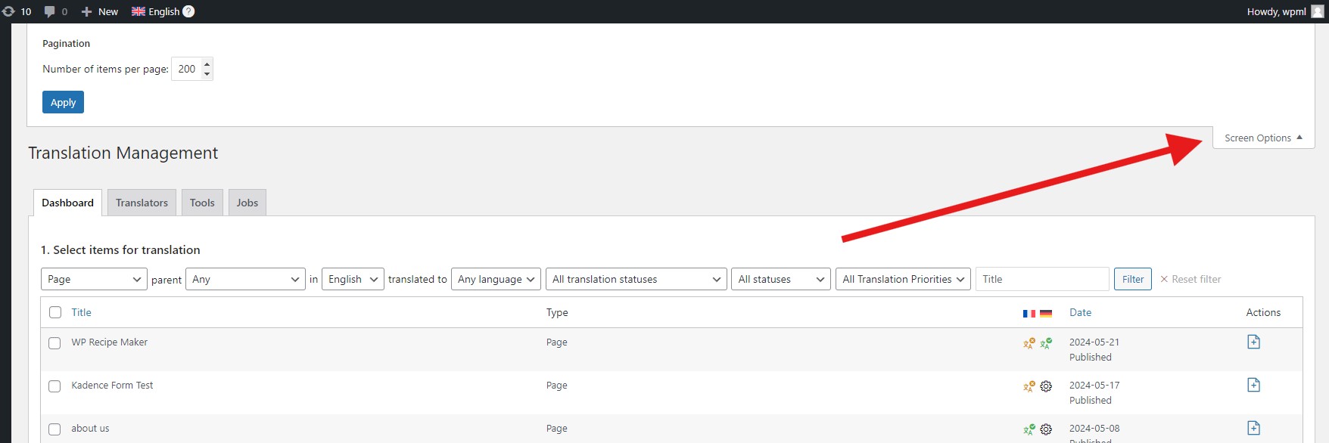The height and width of the screenshot is (443, 1329).
Task: Open the All Translation Priorities dropdown
Action: 903,279
